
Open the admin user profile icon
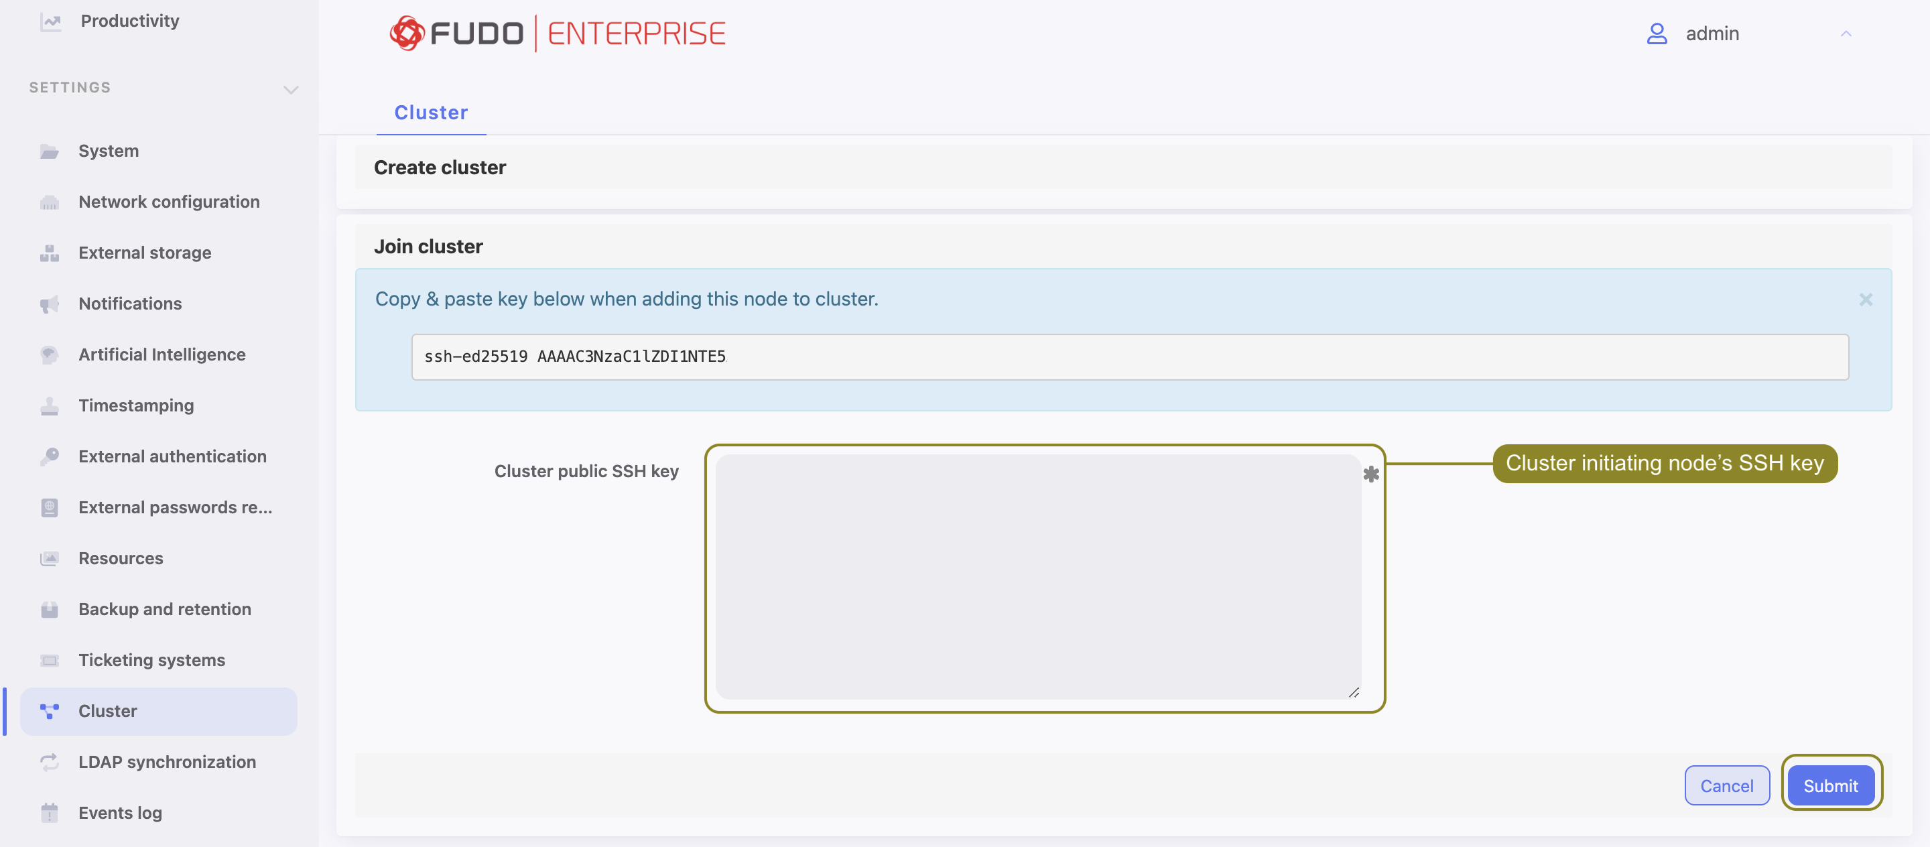tap(1657, 34)
